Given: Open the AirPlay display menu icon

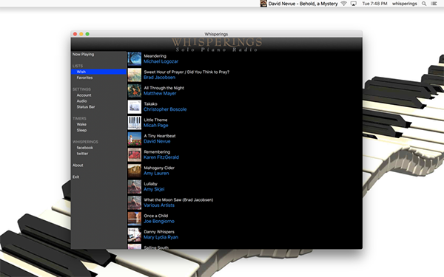Looking at the screenshot, I should click(354, 4).
